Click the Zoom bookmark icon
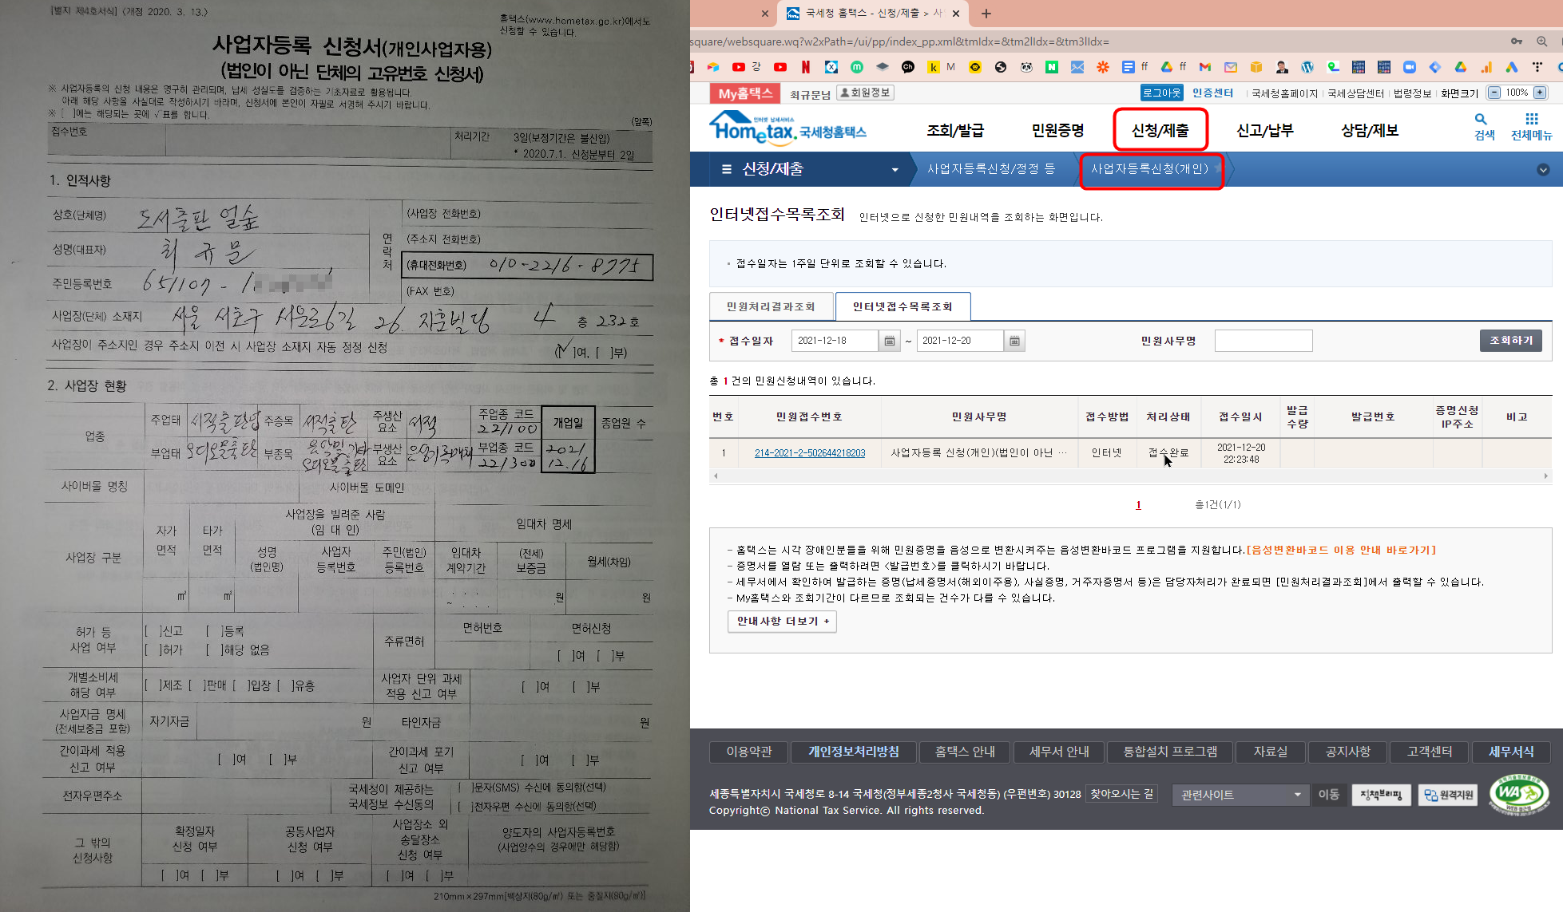 [1410, 67]
